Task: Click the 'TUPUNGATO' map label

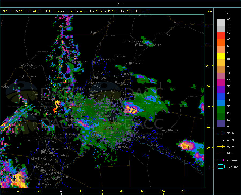Action: (48, 153)
